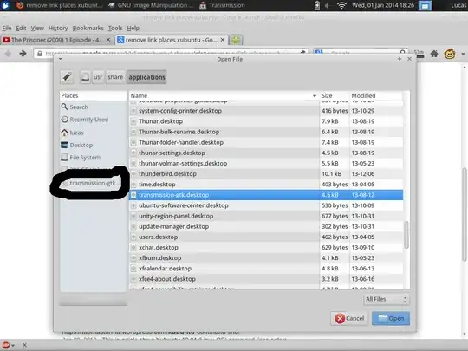The image size is (468, 351).
Task: Select Thunar-folder-handler.desktop file
Action: click(266, 142)
